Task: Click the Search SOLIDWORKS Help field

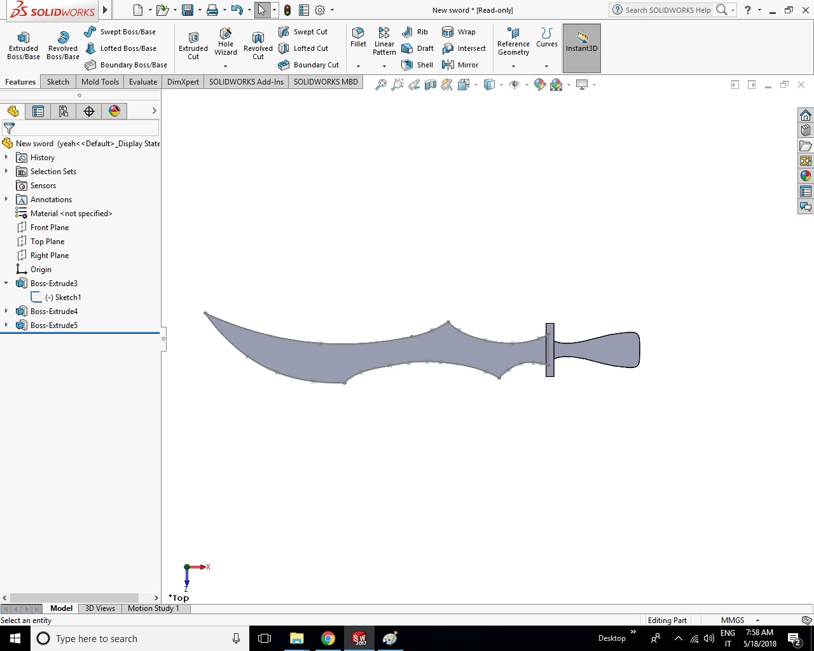Action: pyautogui.click(x=668, y=10)
